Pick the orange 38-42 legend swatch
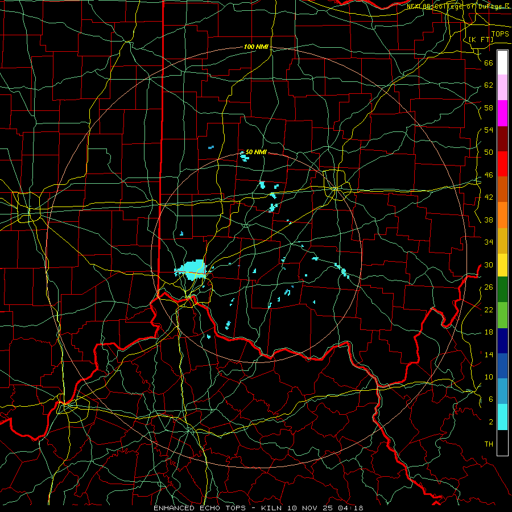The height and width of the screenshot is (512, 512). click(502, 215)
